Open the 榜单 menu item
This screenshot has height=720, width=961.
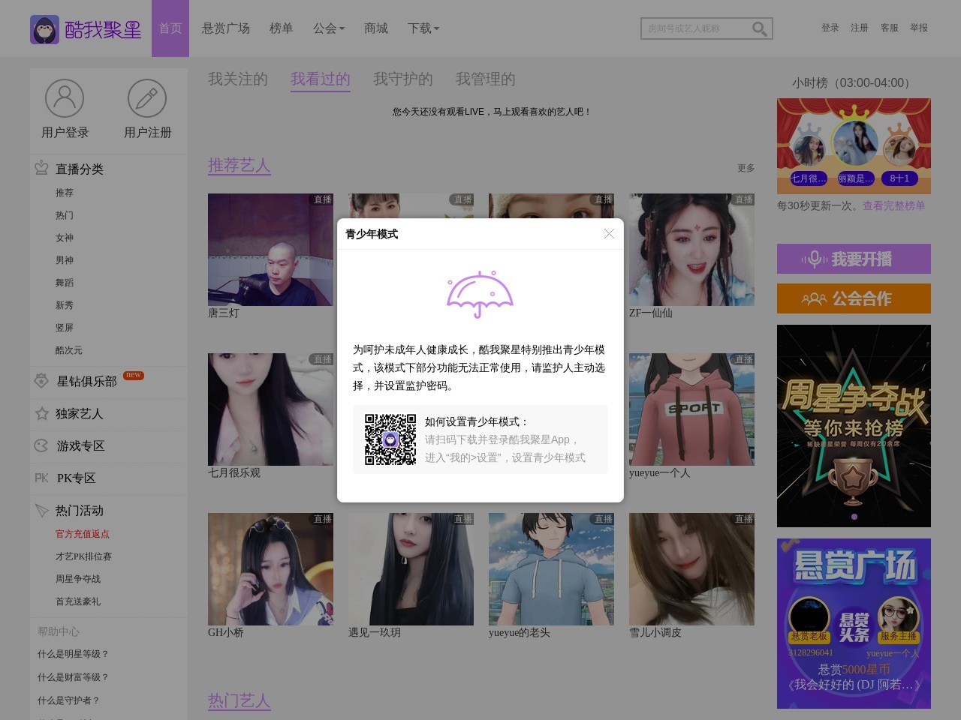tap(281, 28)
